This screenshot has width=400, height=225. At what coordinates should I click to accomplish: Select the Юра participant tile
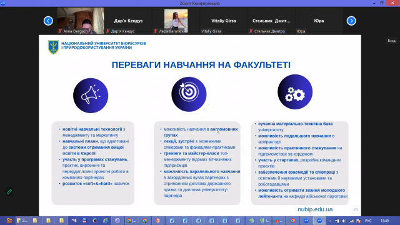[319, 21]
